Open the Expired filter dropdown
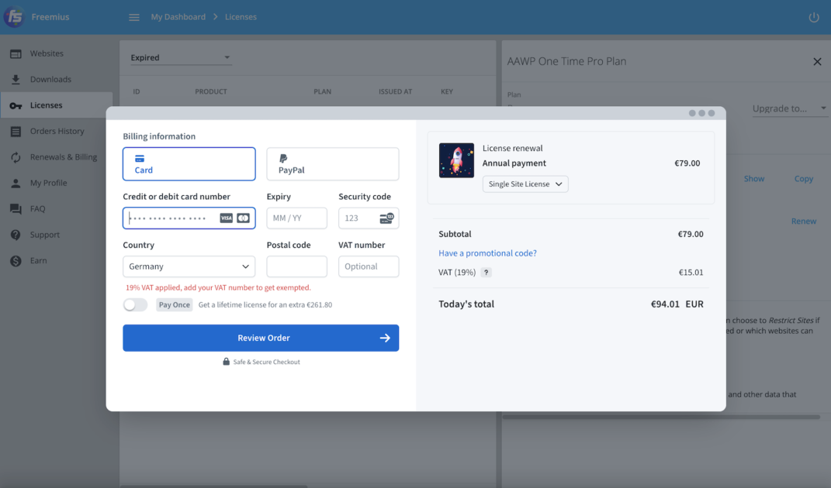Screen dimensions: 831x488 181,57
